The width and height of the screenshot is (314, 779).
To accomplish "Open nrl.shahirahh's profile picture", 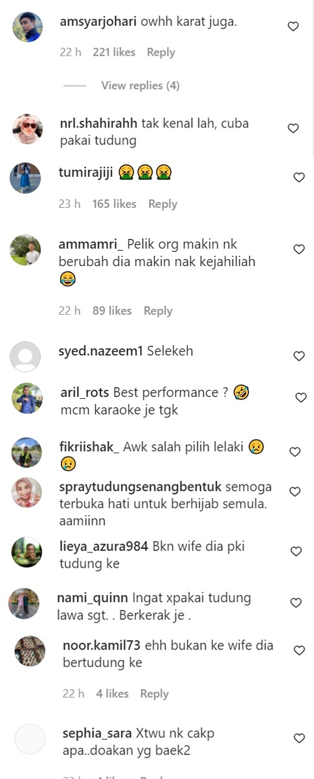I will [x=28, y=129].
